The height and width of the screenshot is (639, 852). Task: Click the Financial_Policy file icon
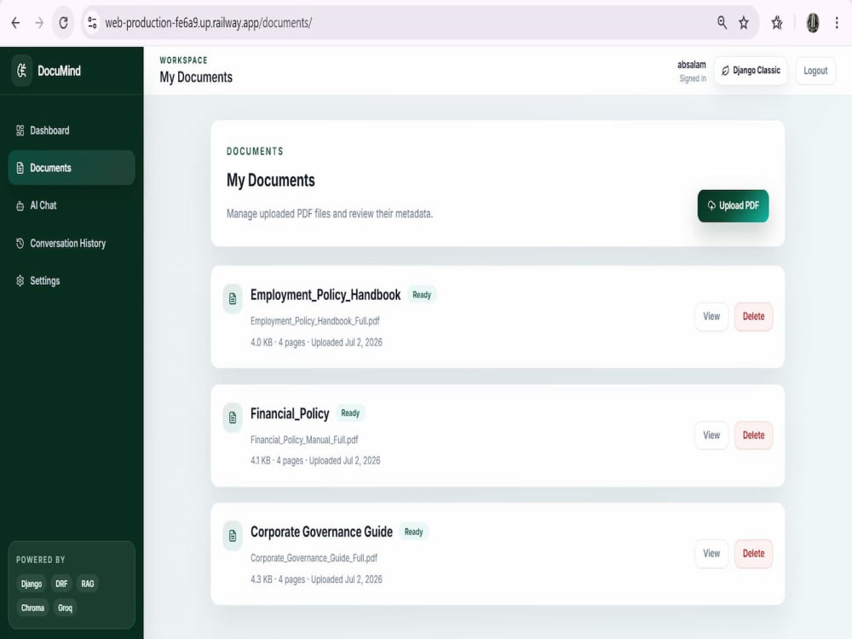[233, 417]
